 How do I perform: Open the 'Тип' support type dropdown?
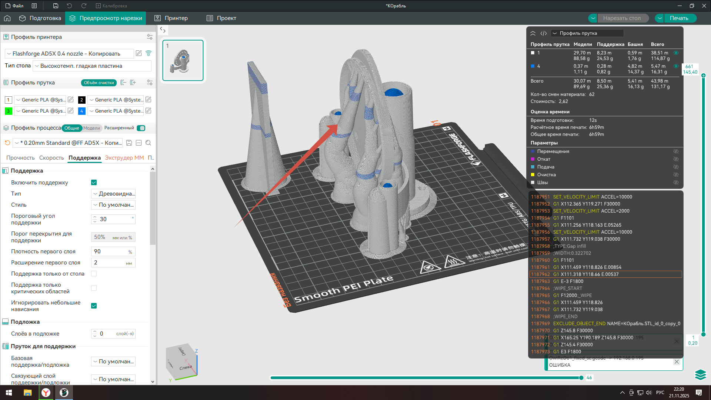pos(113,194)
